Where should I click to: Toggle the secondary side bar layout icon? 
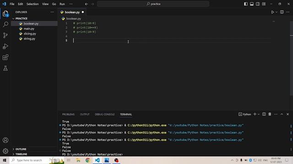click(258, 4)
